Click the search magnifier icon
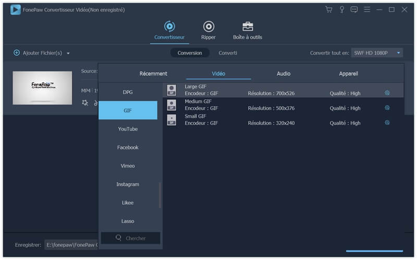This screenshot has height=260, width=417. [x=119, y=238]
